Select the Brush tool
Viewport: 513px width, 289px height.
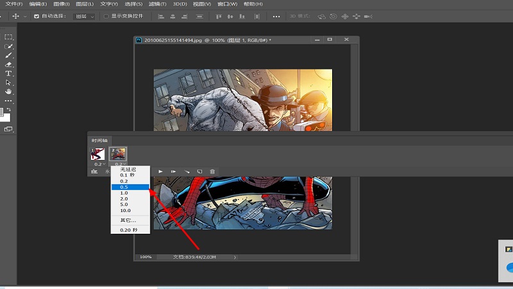coord(8,55)
